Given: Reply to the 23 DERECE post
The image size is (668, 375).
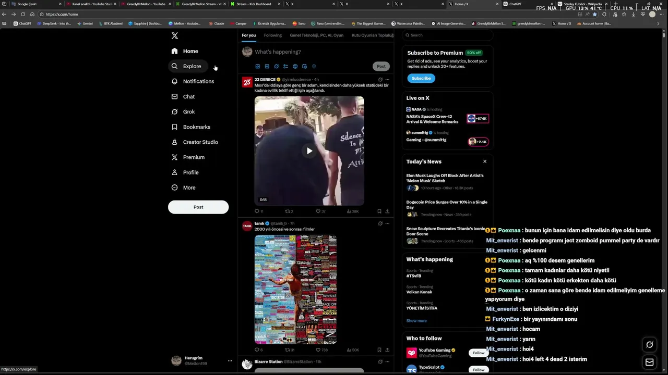Looking at the screenshot, I should point(258,211).
